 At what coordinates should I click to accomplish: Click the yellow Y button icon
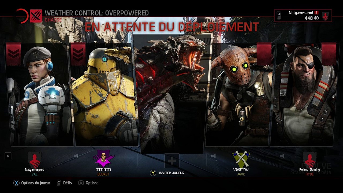click(153, 173)
